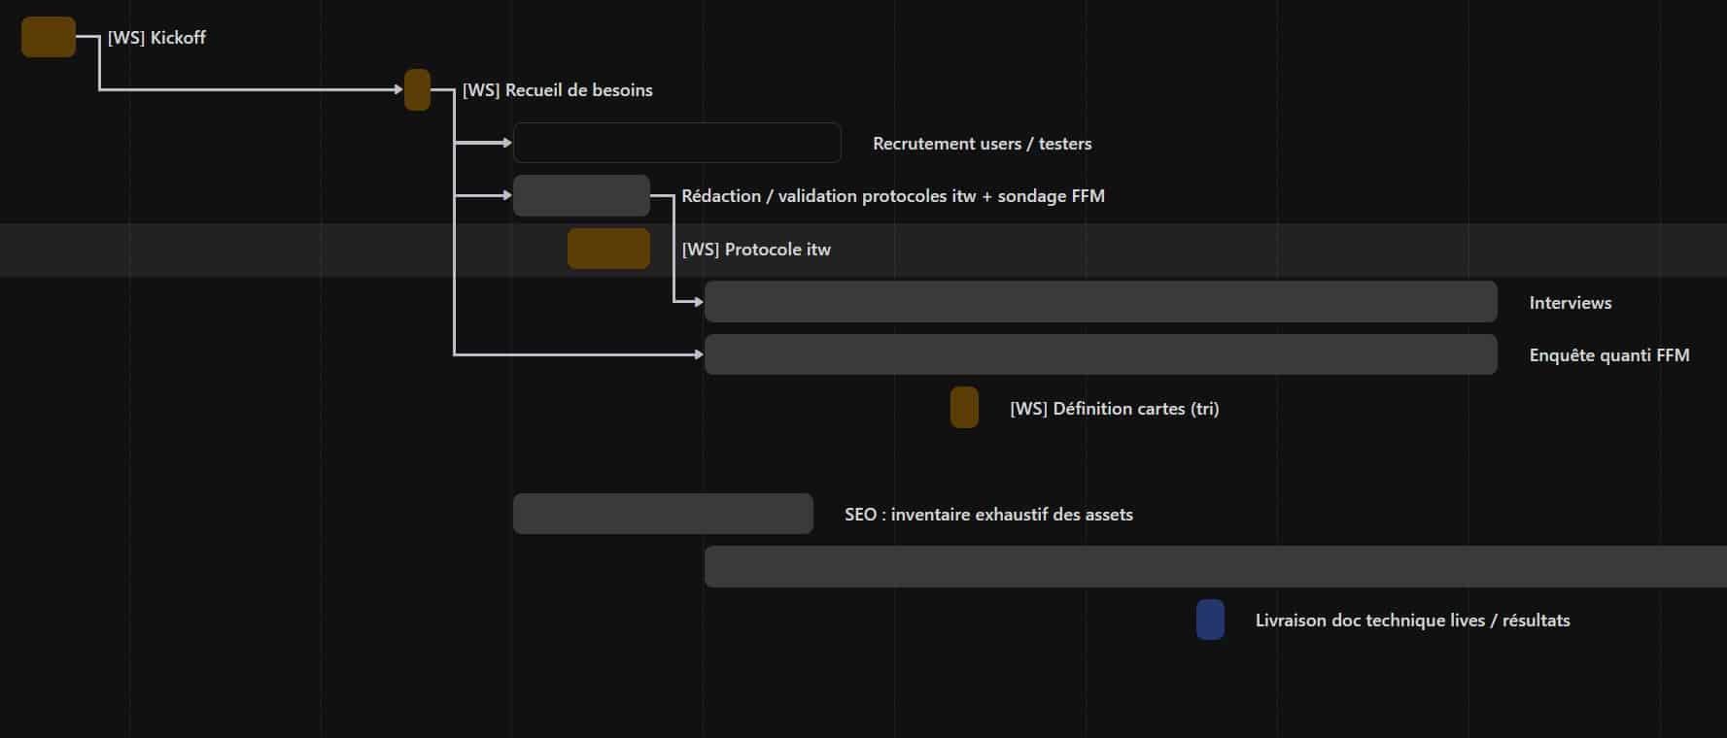
Task: Click the gray SEO inventaire task bar
Action: point(663,514)
